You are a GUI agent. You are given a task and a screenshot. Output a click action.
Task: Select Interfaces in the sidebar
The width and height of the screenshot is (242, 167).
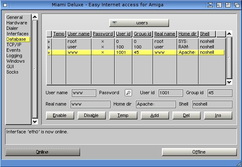coord(17,34)
